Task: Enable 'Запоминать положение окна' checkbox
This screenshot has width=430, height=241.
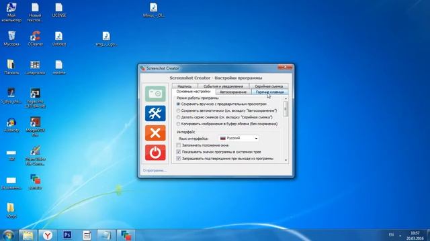Action: (179, 145)
